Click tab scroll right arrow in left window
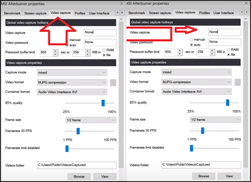Image resolution: width=251 pixels, height=182 pixels. point(122,12)
